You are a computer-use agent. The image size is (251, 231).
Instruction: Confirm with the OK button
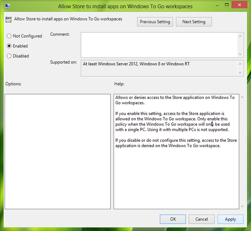tap(173, 219)
